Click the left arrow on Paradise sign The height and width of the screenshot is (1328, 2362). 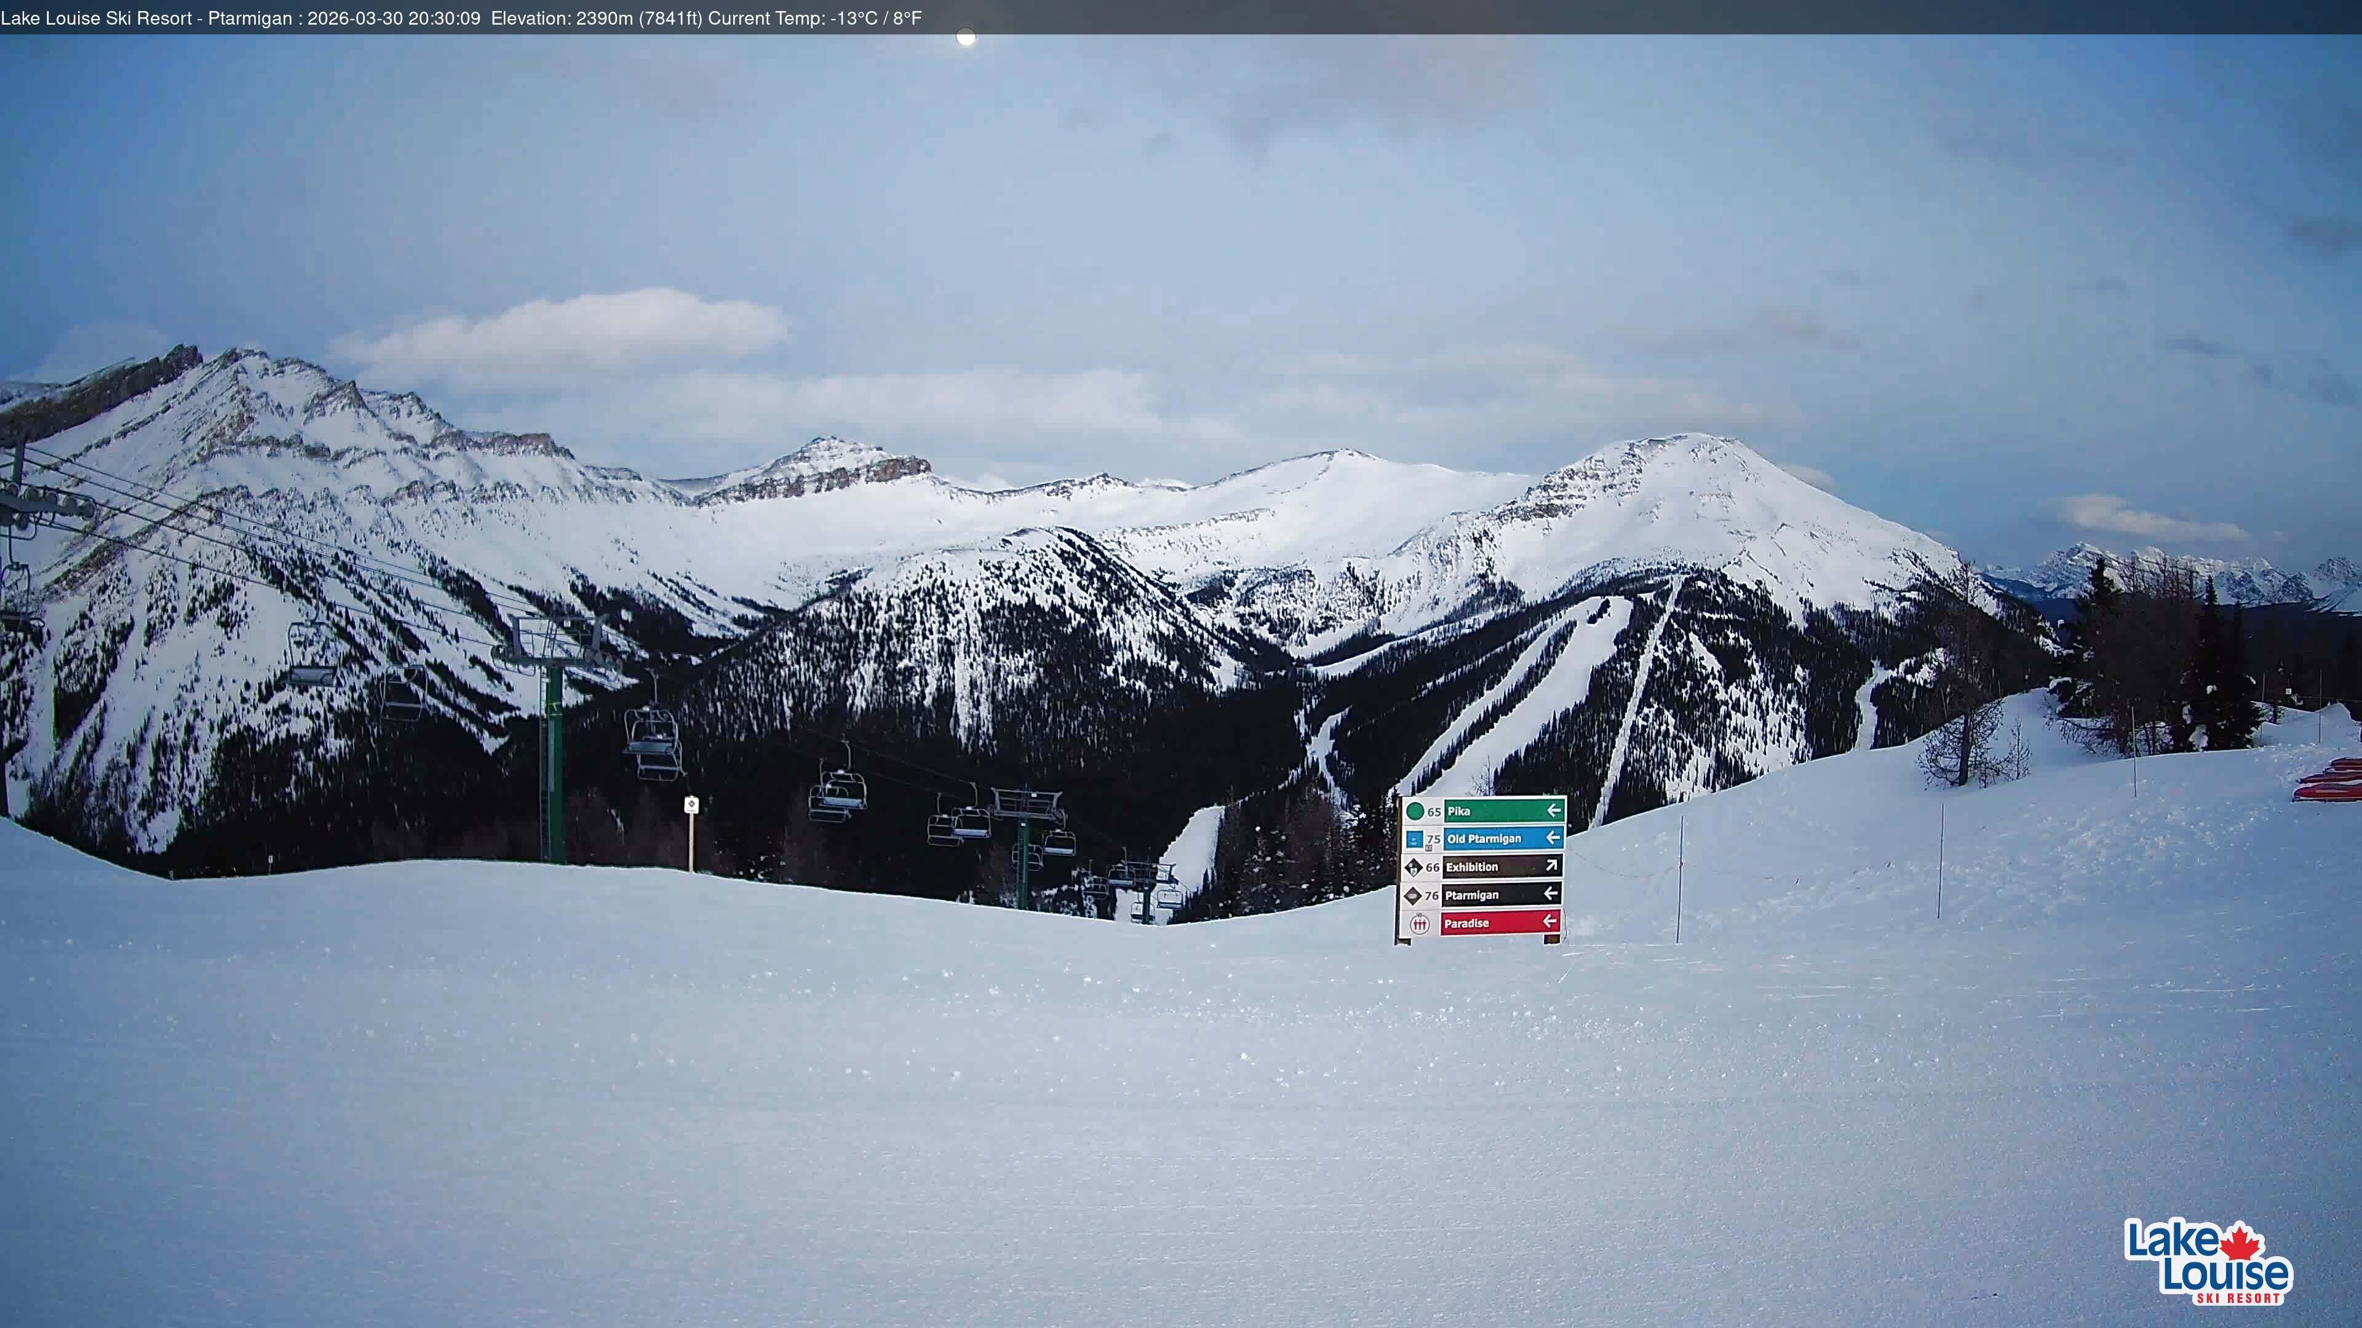tap(1549, 921)
